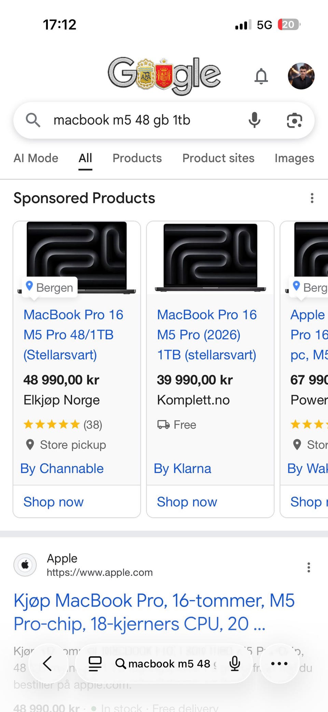Switch to the Product sites tab
The image size is (328, 712).
pyautogui.click(x=218, y=158)
